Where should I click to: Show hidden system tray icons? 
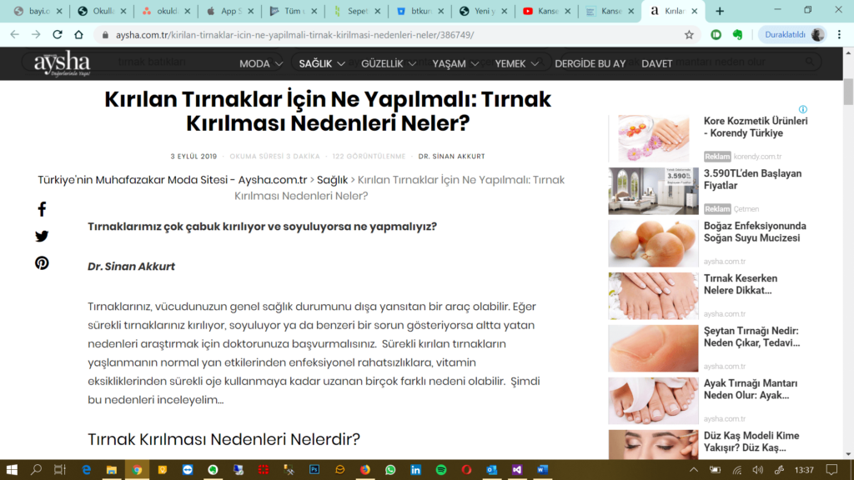coord(693,470)
